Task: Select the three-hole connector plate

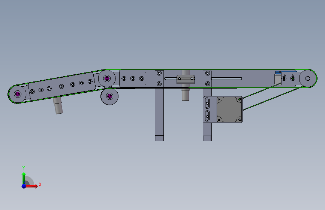Action: coord(133,78)
